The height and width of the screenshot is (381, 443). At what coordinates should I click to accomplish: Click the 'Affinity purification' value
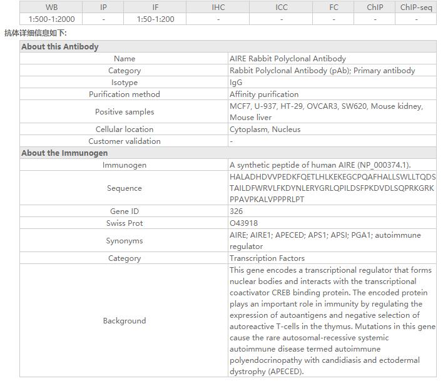click(x=264, y=94)
